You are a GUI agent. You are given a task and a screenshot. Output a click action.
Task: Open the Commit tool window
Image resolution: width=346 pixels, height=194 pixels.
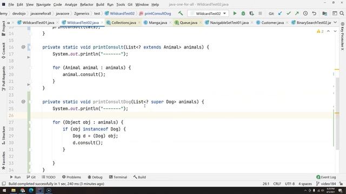click(4, 51)
